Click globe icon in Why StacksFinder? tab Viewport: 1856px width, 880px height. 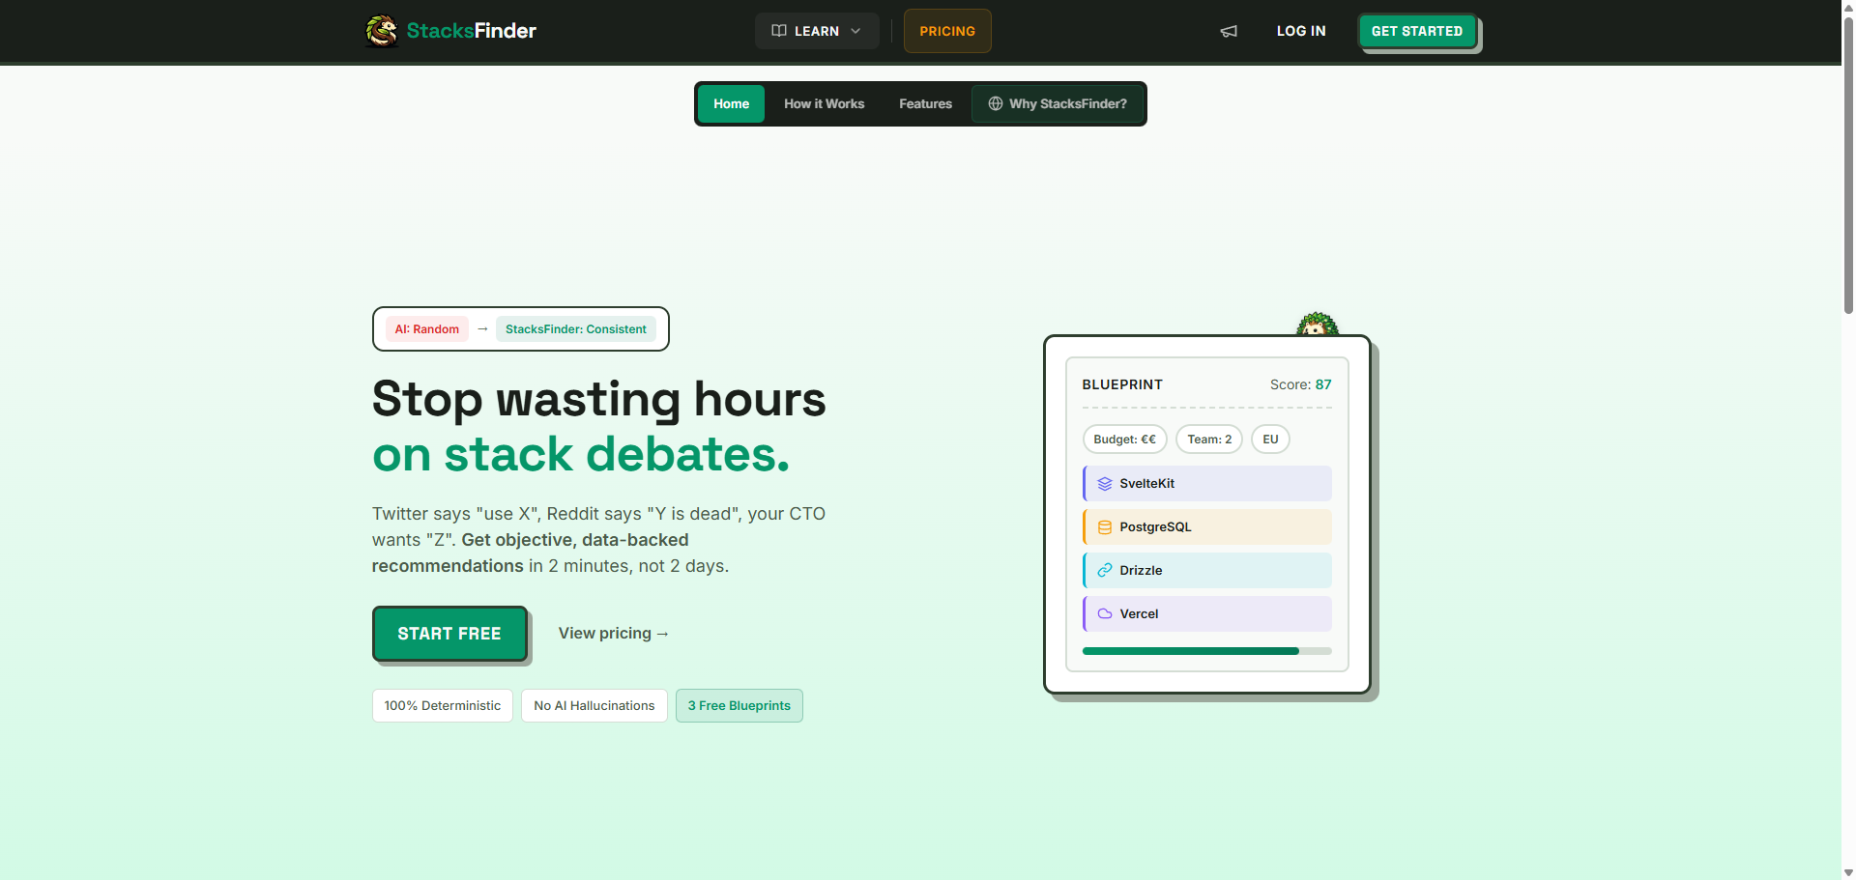click(x=996, y=103)
